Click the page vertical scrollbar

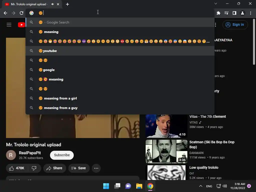(x=254, y=42)
